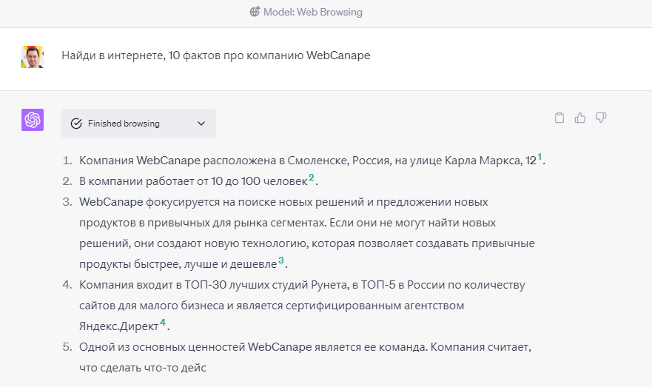Give the response a thumbs up

[580, 118]
